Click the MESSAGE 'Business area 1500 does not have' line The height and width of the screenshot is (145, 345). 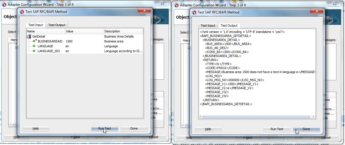pos(260,72)
